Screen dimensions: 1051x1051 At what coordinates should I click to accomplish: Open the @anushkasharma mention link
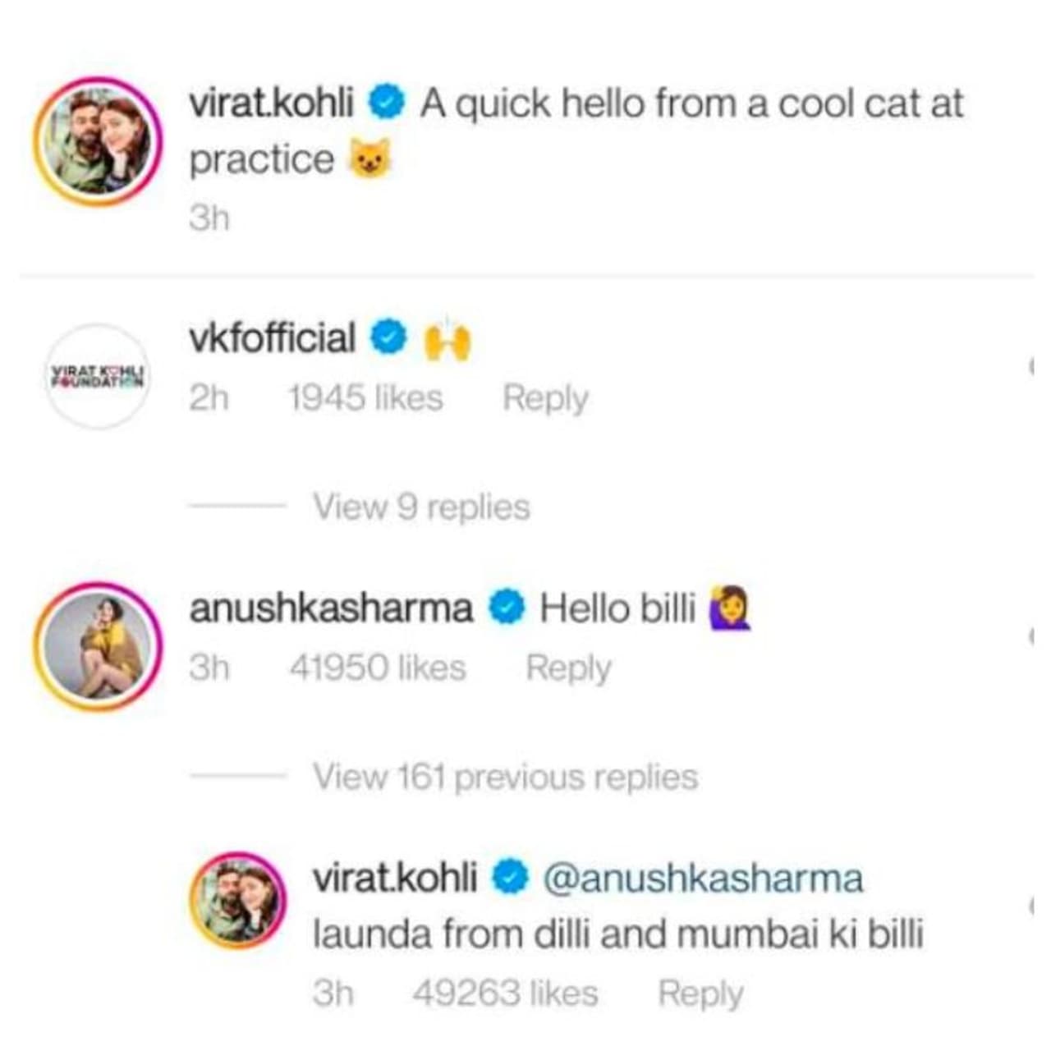[703, 879]
